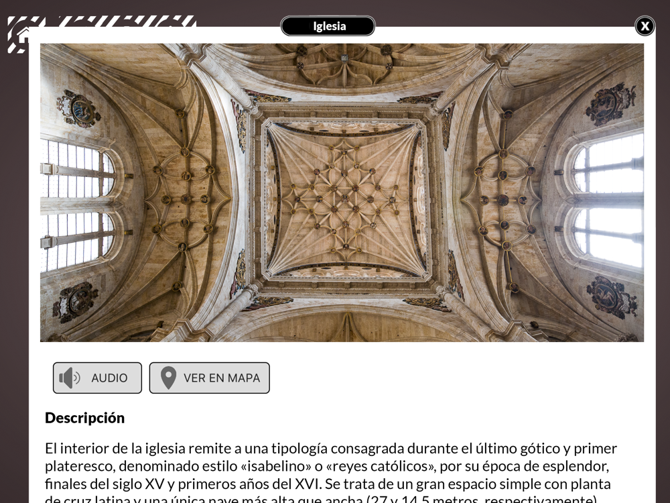Click the Descripción heading
Image resolution: width=670 pixels, height=503 pixels.
point(84,418)
